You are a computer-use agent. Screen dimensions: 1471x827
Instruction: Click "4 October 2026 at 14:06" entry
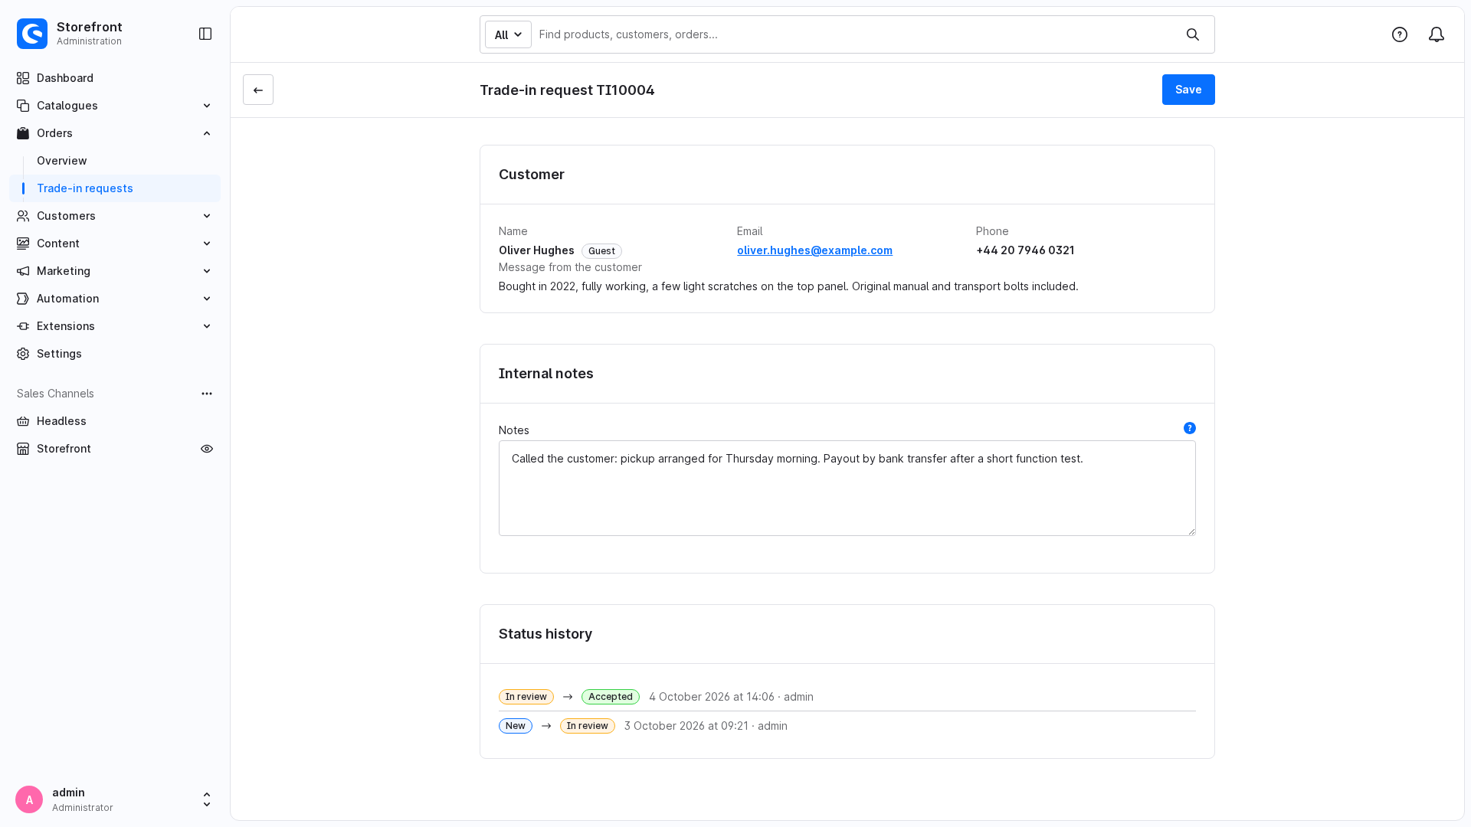pos(712,697)
